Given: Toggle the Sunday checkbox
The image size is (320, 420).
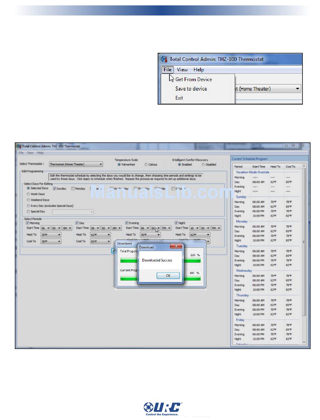Looking at the screenshot, I should coord(55,188).
